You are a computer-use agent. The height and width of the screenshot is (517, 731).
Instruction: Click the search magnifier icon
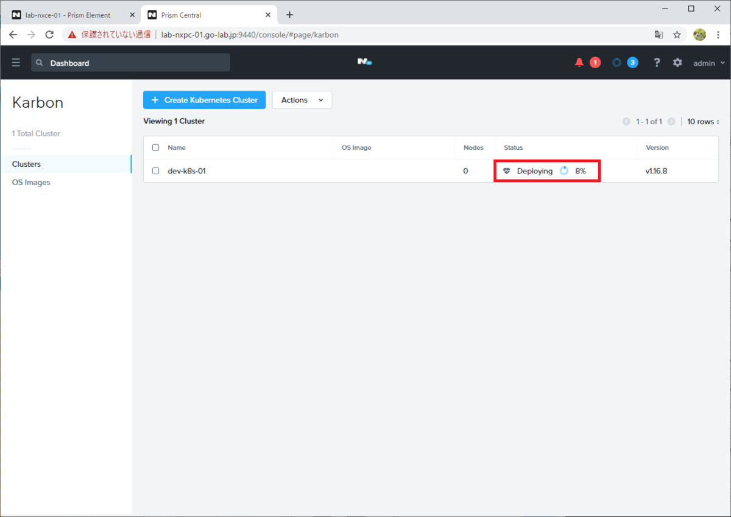click(x=40, y=63)
